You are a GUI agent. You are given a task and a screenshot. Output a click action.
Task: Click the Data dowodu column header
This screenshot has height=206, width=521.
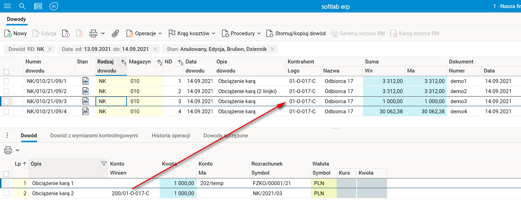tap(199, 66)
